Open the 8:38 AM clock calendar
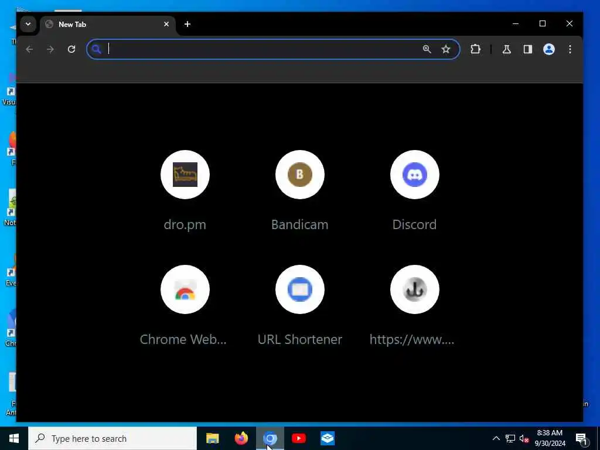Screen dimensions: 600x450 (550, 438)
